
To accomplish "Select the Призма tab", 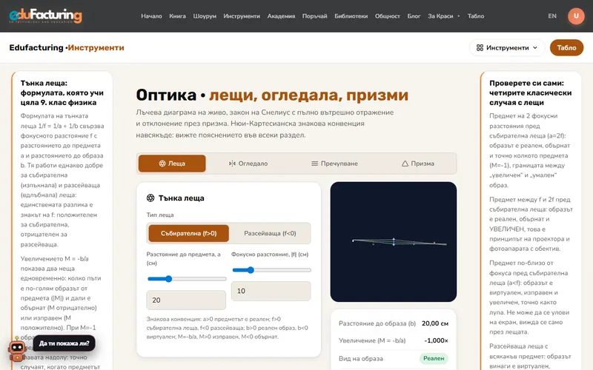I will [x=417, y=164].
